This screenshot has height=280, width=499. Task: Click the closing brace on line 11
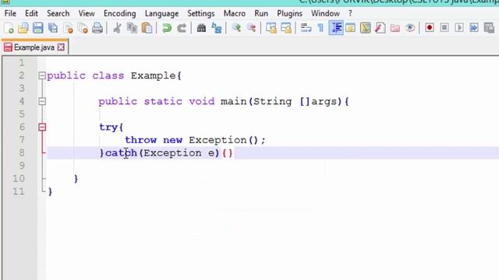click(x=50, y=191)
